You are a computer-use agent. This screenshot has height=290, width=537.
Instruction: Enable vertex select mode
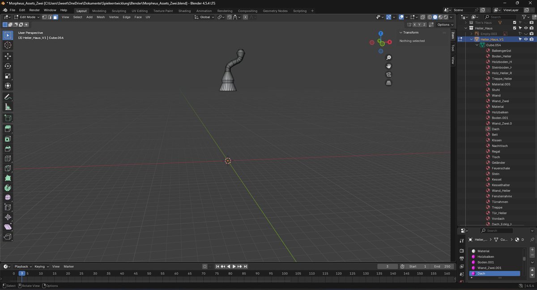pyautogui.click(x=45, y=17)
